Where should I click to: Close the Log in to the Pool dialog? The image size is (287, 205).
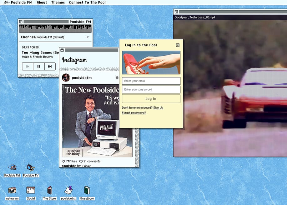178,45
